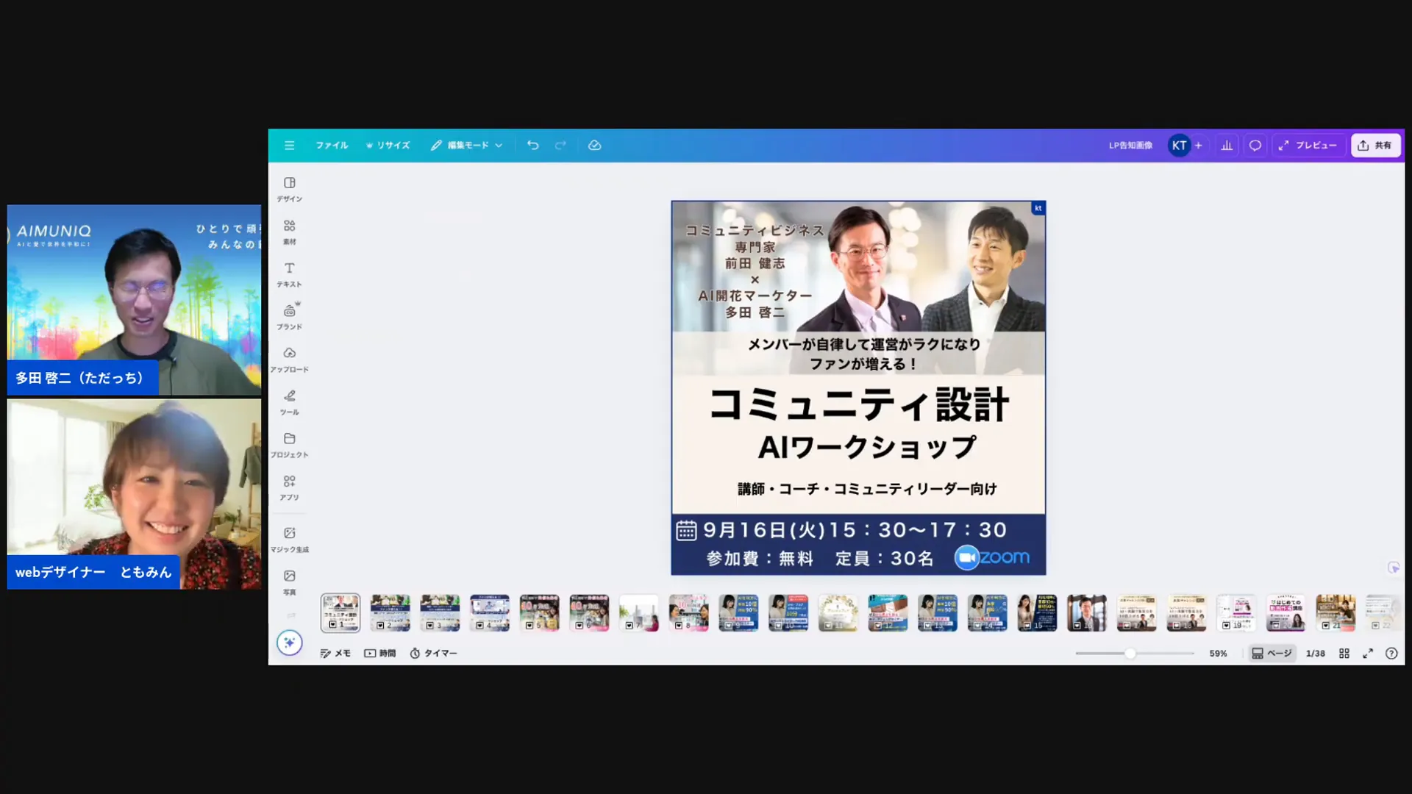The height and width of the screenshot is (794, 1412).
Task: Click the undo arrow
Action: click(533, 146)
